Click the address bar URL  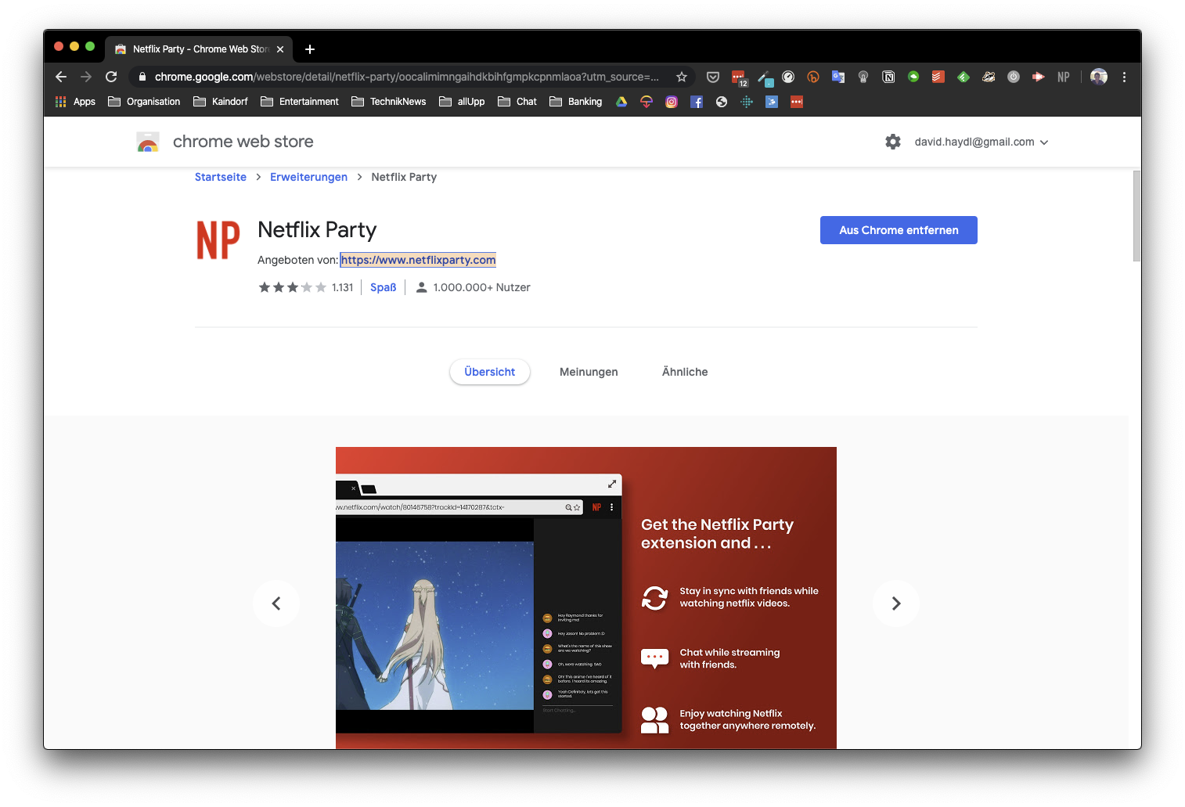pyautogui.click(x=407, y=77)
